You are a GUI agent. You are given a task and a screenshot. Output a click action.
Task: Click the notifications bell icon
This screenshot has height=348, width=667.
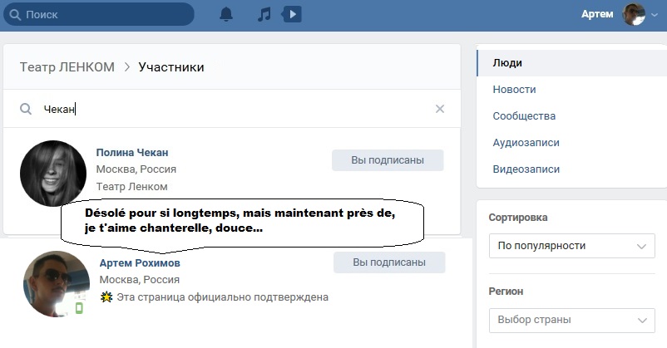226,15
